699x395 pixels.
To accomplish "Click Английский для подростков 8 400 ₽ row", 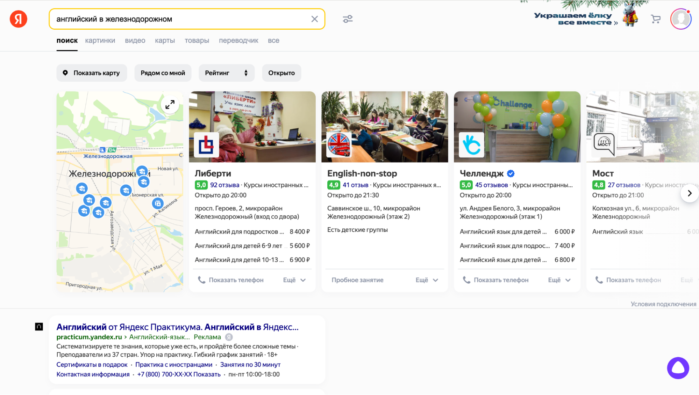I will [x=252, y=232].
